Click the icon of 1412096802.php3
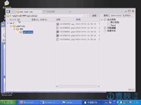Image resolution: width=141 pixels, height=105 pixels. coord(57,39)
